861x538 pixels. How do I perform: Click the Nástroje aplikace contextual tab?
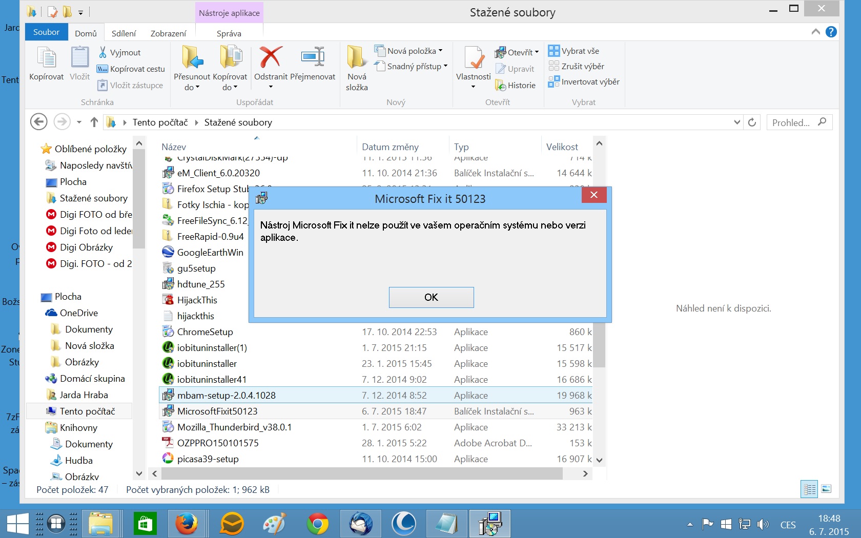coord(229,13)
